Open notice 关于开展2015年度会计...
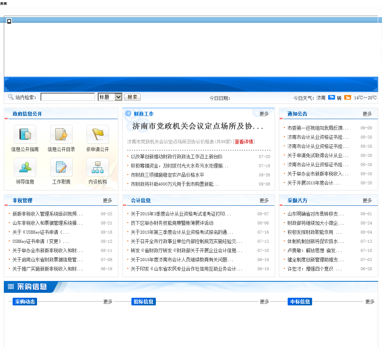382x347 pixels. tap(313, 183)
